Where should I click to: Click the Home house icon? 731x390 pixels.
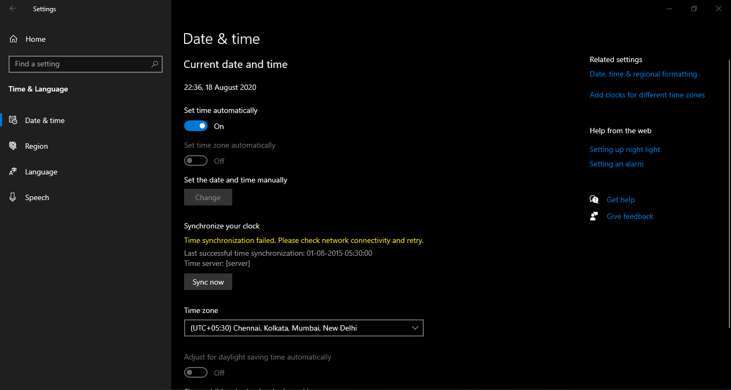[x=14, y=39]
